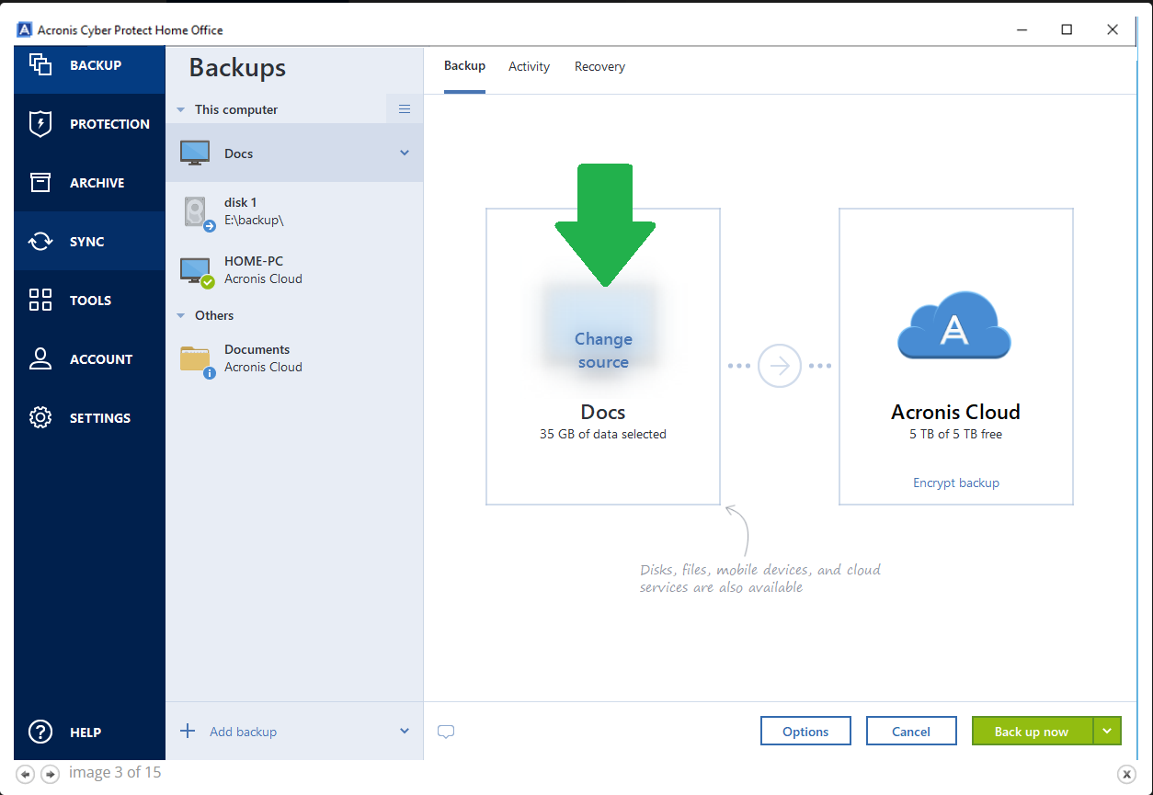Click the Docs computer monitor icon

(194, 153)
